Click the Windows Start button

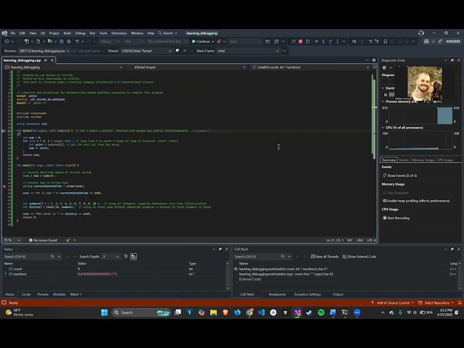tap(104, 312)
